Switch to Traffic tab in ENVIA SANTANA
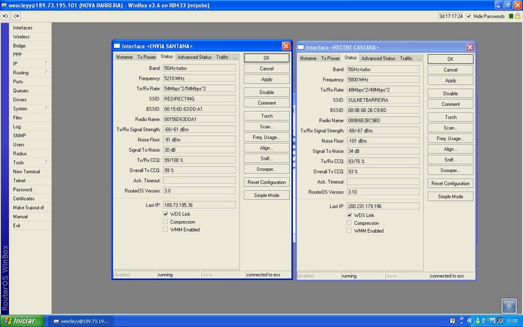523x327 pixels. [x=222, y=57]
